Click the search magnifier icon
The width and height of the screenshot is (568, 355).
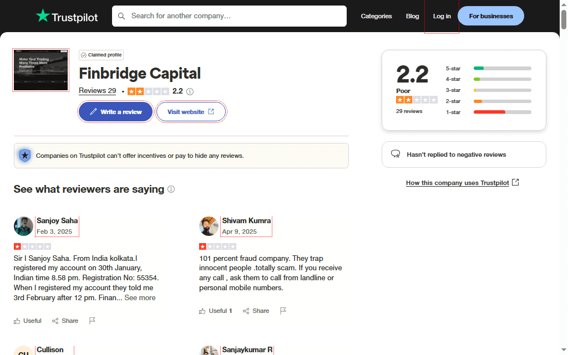click(x=121, y=16)
